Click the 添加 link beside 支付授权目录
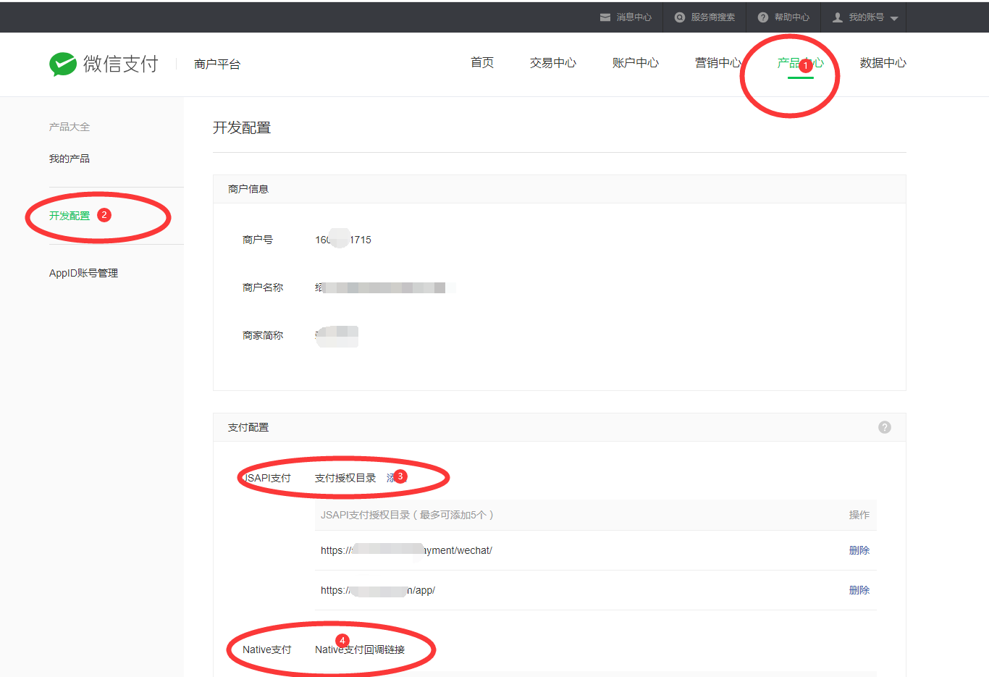This screenshot has width=989, height=677. pos(396,478)
